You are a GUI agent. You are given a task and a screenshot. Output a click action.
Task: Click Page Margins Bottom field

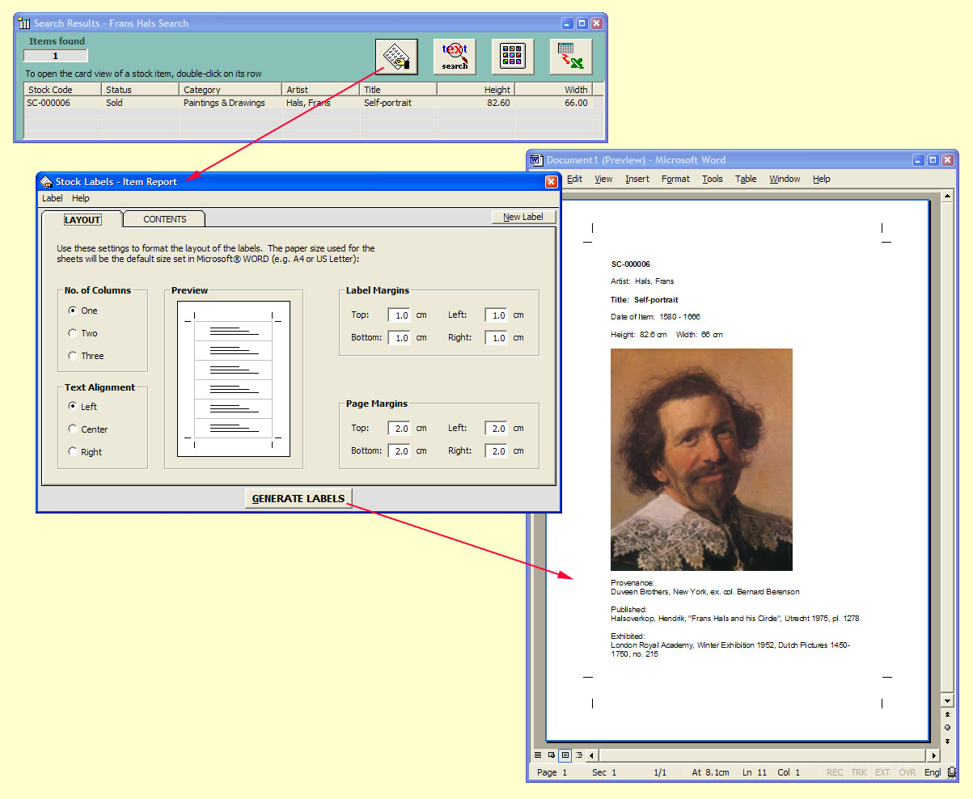click(x=400, y=451)
